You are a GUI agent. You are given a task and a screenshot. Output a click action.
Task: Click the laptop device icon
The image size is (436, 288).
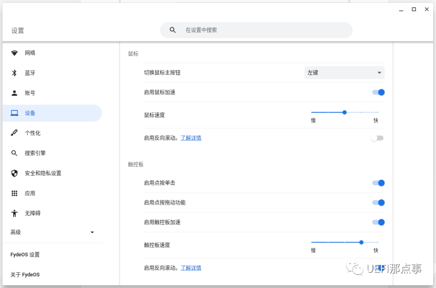point(15,113)
